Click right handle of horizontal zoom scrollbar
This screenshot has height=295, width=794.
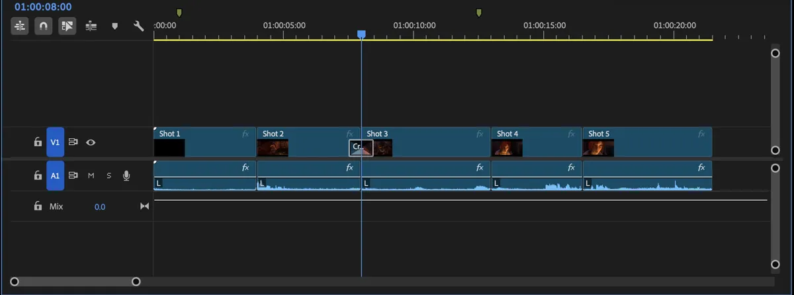coord(136,282)
